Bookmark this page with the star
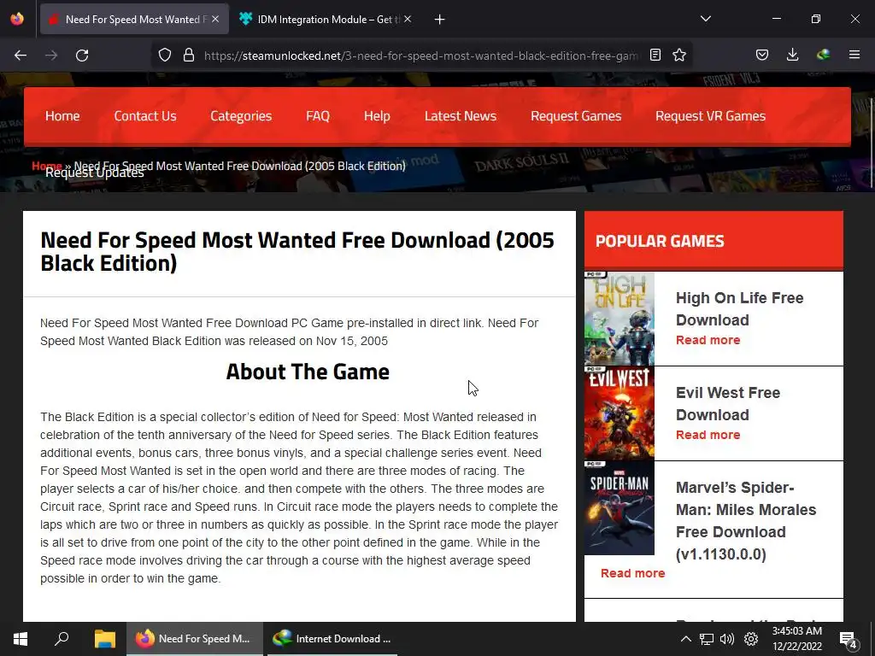875x656 pixels. click(679, 56)
